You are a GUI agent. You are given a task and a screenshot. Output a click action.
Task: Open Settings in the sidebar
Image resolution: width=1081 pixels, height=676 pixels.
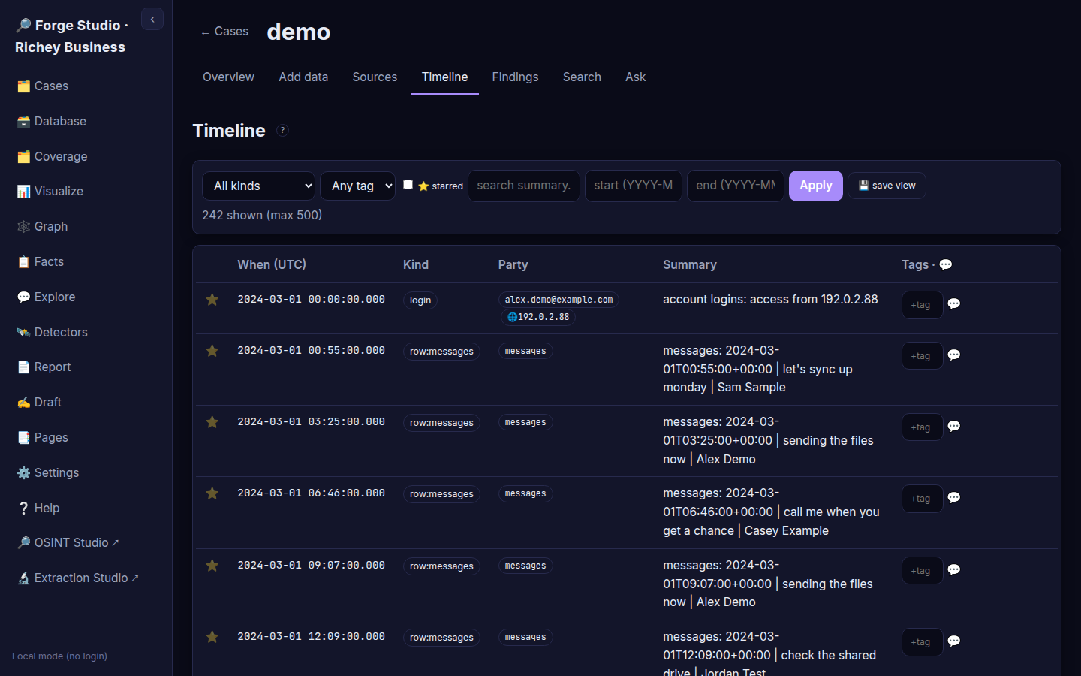(x=86, y=472)
